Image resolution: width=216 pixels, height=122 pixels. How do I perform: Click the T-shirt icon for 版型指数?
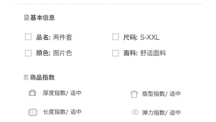point(134,94)
